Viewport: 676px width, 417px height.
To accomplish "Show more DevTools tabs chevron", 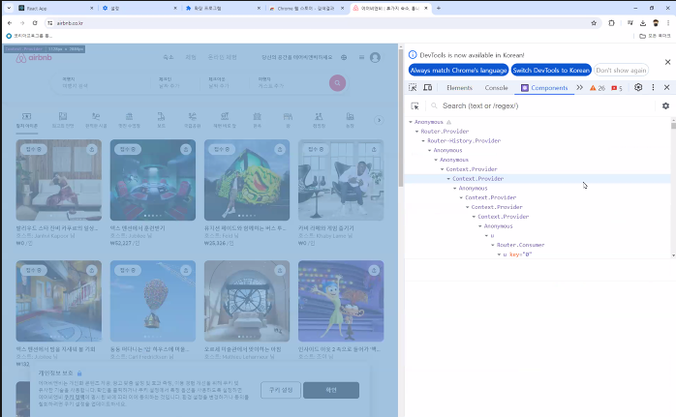I will [x=579, y=87].
